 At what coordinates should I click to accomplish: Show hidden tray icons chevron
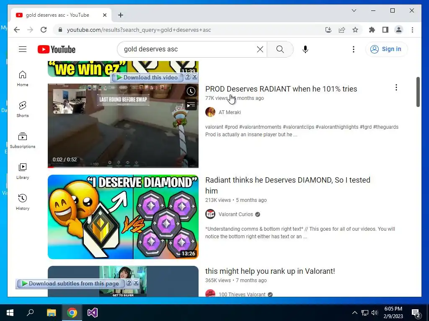click(x=354, y=313)
